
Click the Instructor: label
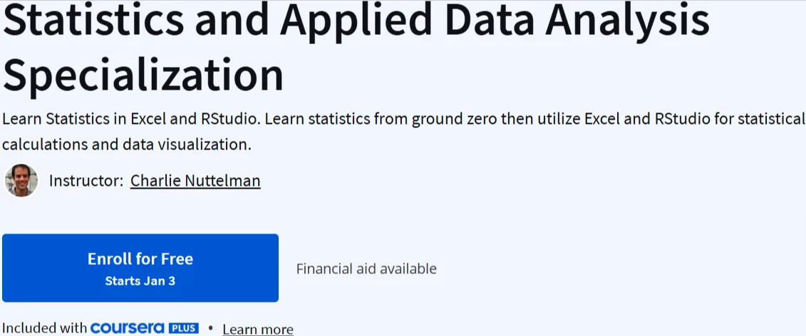(x=86, y=180)
